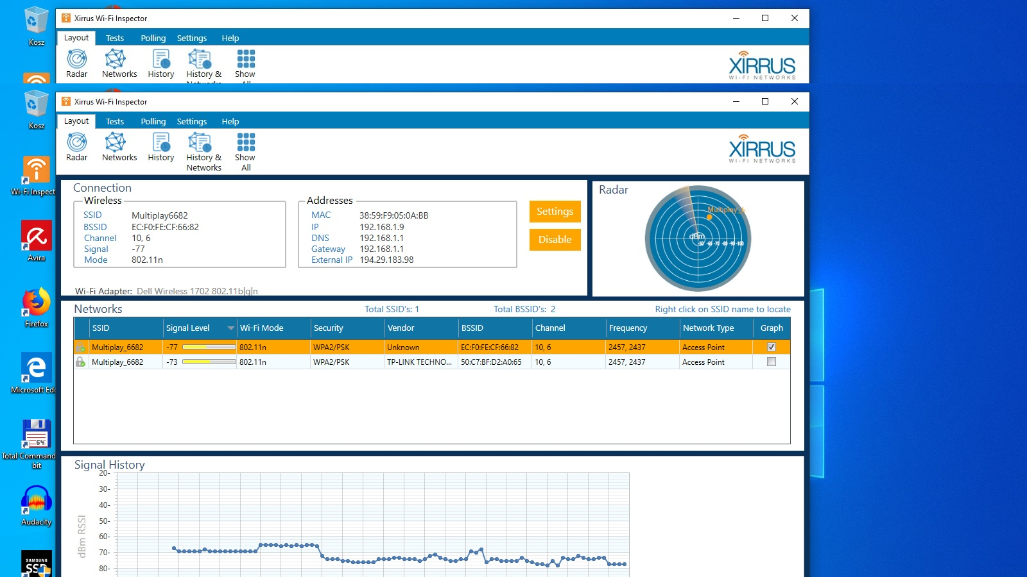Open Networks layout in back Inspector window
1027x577 pixels.
pyautogui.click(x=119, y=63)
